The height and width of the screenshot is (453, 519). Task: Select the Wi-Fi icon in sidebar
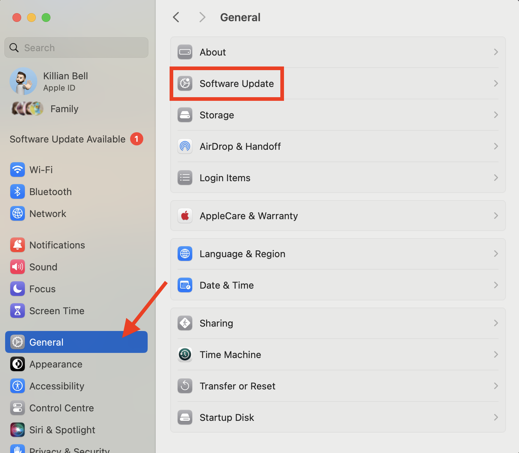click(x=17, y=170)
